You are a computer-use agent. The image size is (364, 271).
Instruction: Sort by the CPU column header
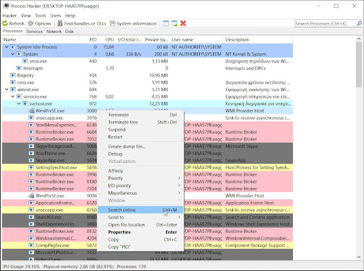click(107, 40)
